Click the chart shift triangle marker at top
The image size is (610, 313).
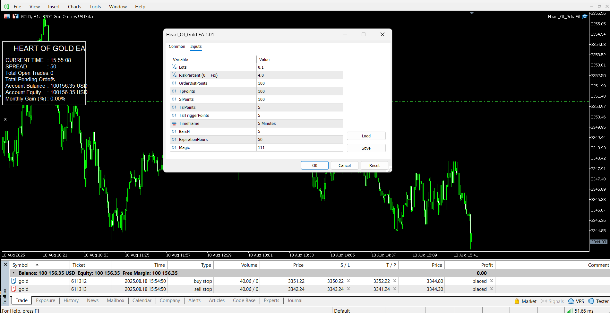[472, 13]
